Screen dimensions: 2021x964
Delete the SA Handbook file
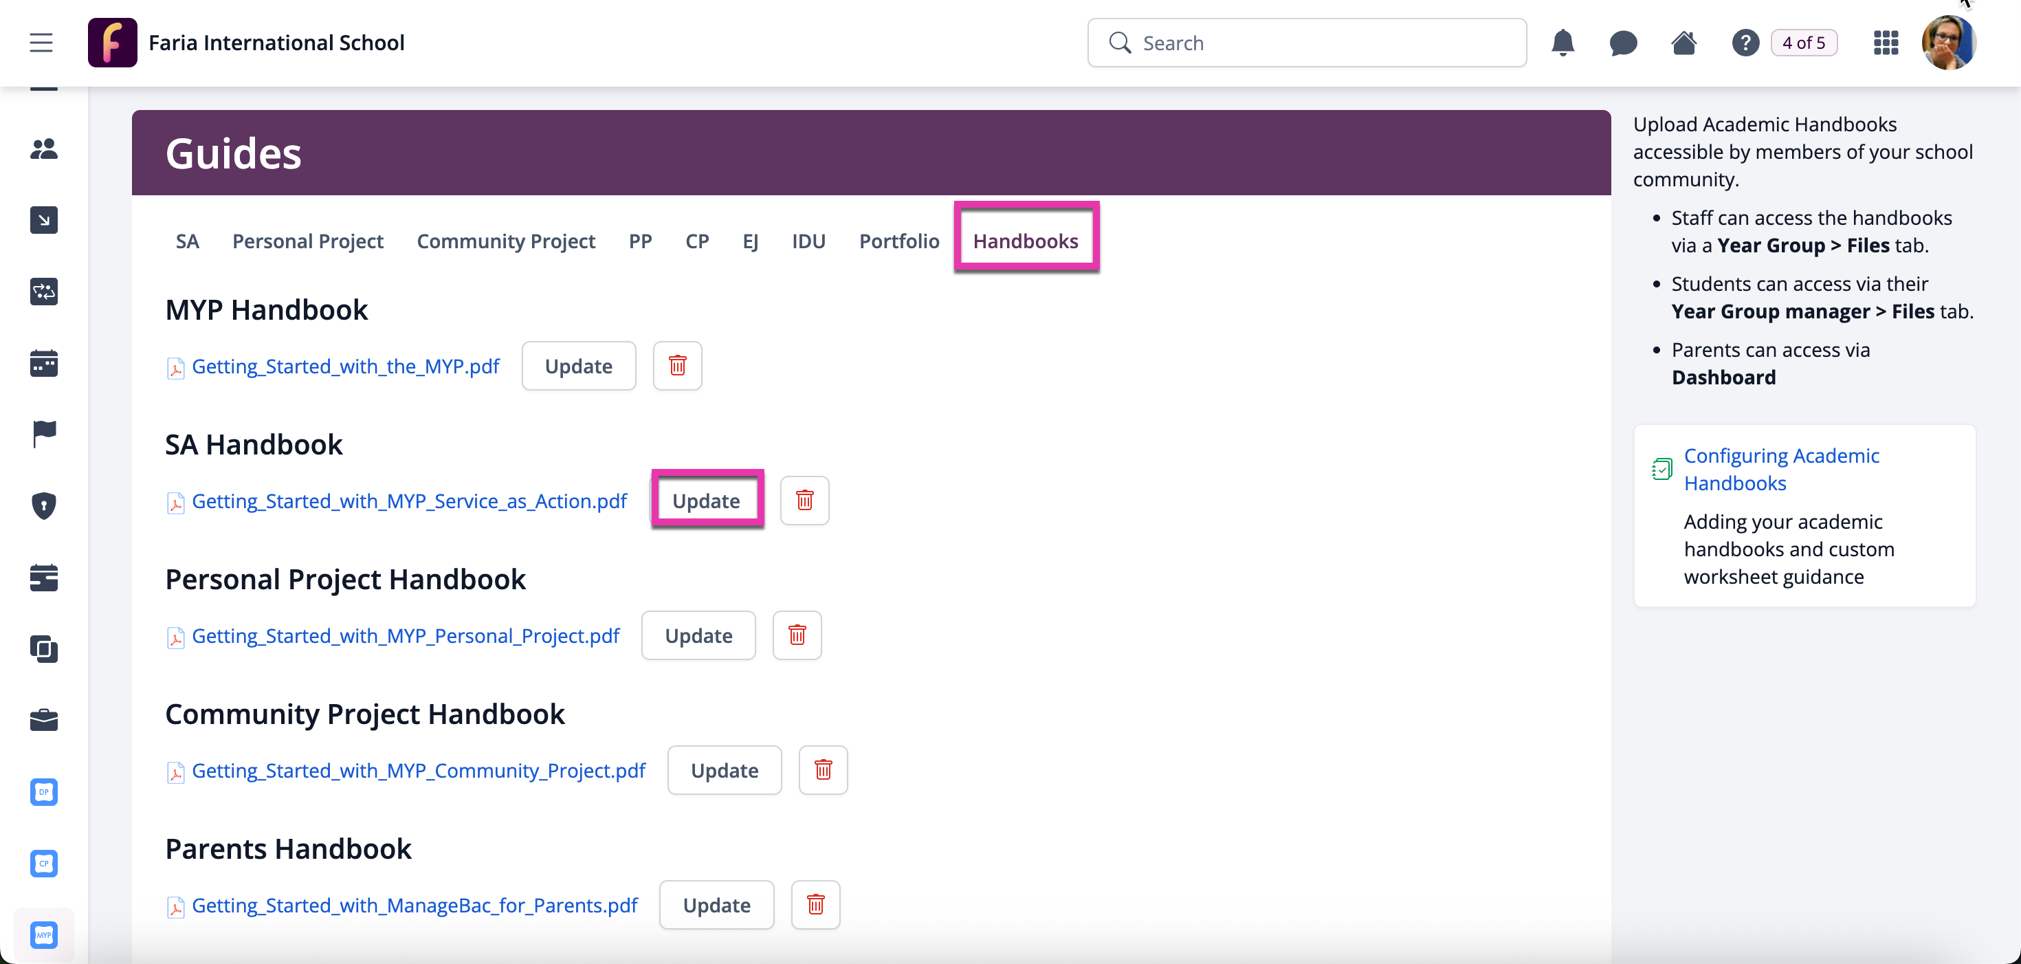(804, 501)
